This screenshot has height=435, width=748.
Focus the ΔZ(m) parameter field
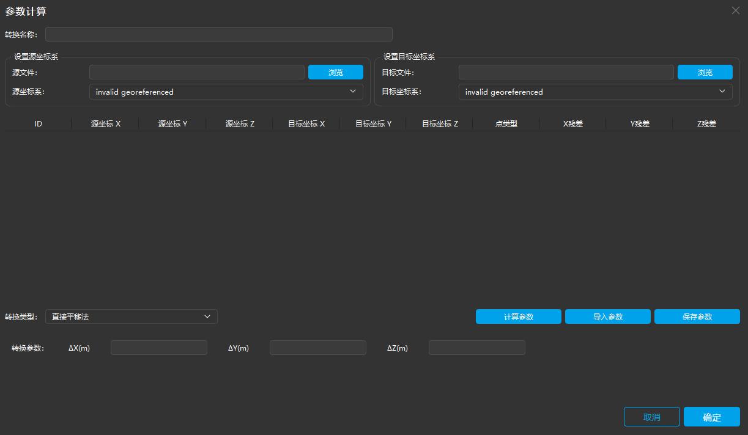477,348
